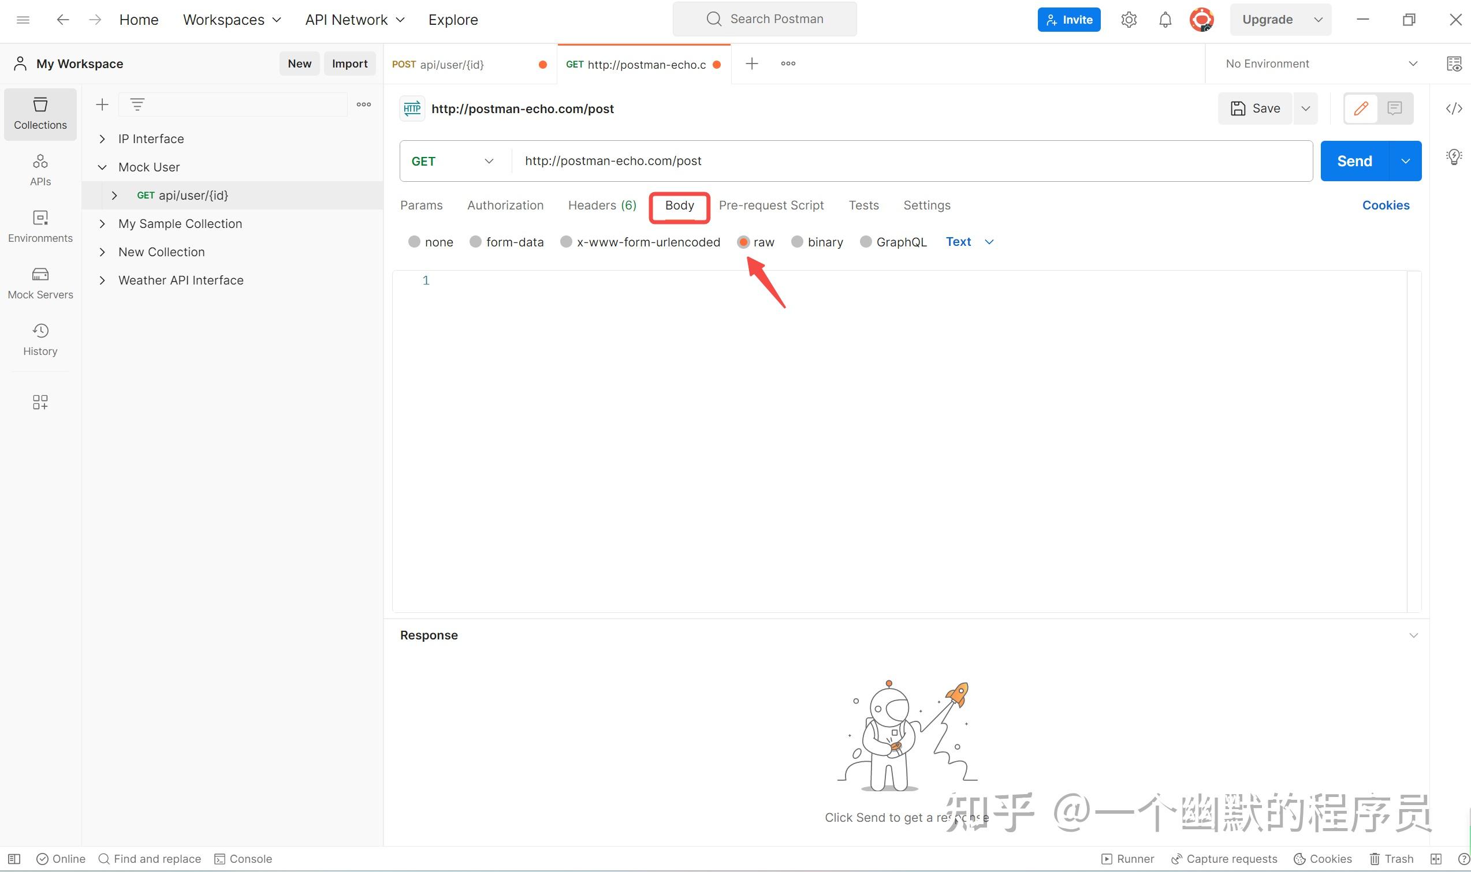Open the code snippet panel

click(x=1454, y=108)
